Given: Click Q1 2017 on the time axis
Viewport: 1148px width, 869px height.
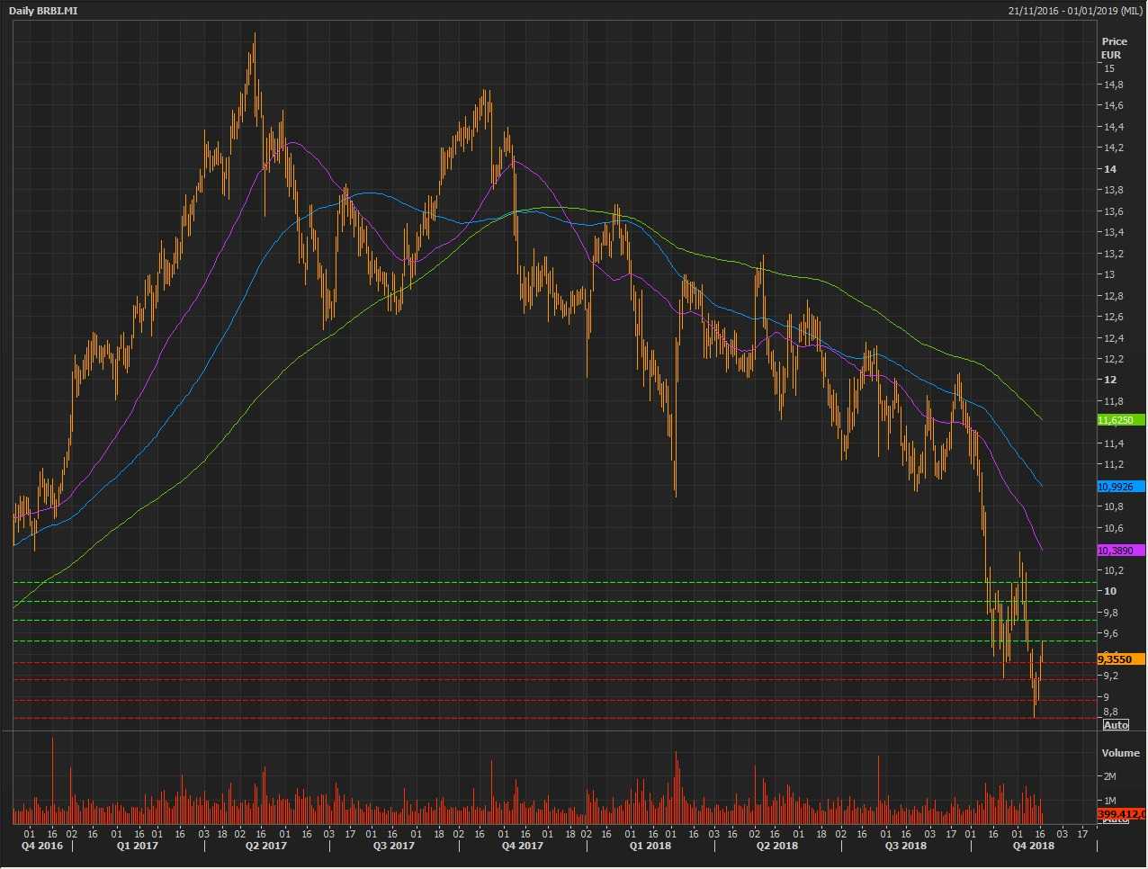Looking at the screenshot, I should 138,846.
